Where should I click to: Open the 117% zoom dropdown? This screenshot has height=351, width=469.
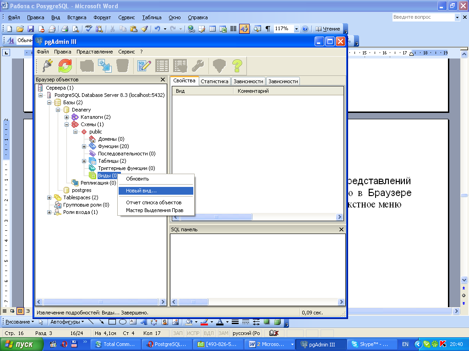pyautogui.click(x=296, y=29)
